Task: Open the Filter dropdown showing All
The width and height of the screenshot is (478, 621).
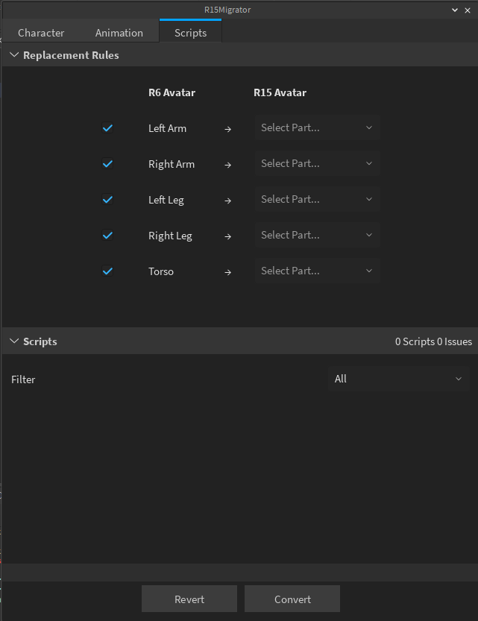Action: [x=398, y=379]
